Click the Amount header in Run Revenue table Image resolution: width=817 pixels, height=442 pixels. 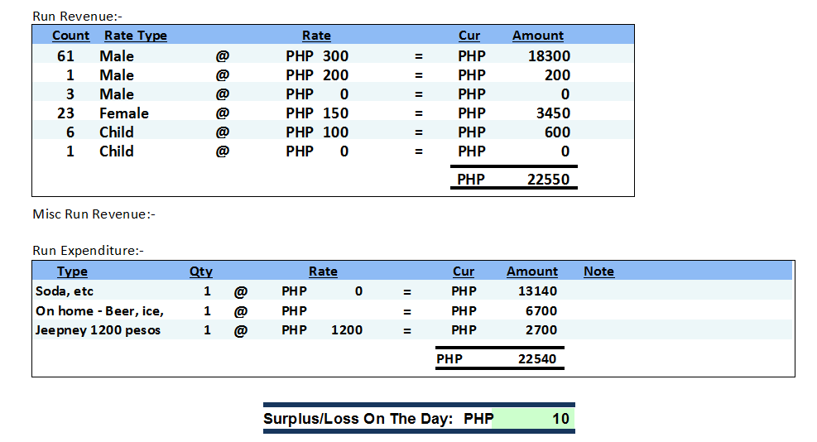point(537,36)
